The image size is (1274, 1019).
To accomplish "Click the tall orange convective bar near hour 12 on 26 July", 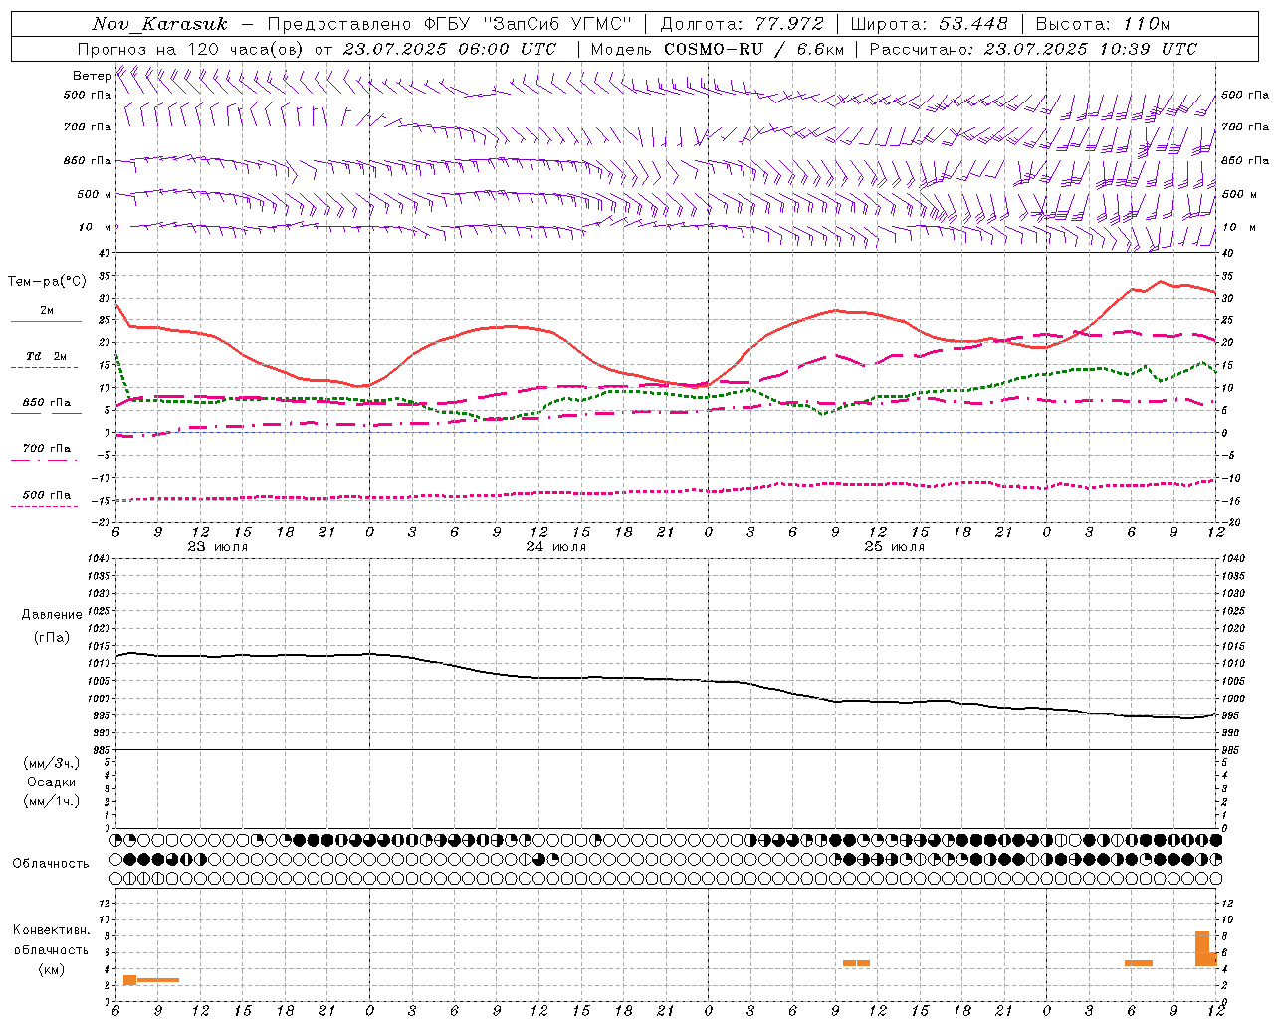I will (1202, 948).
